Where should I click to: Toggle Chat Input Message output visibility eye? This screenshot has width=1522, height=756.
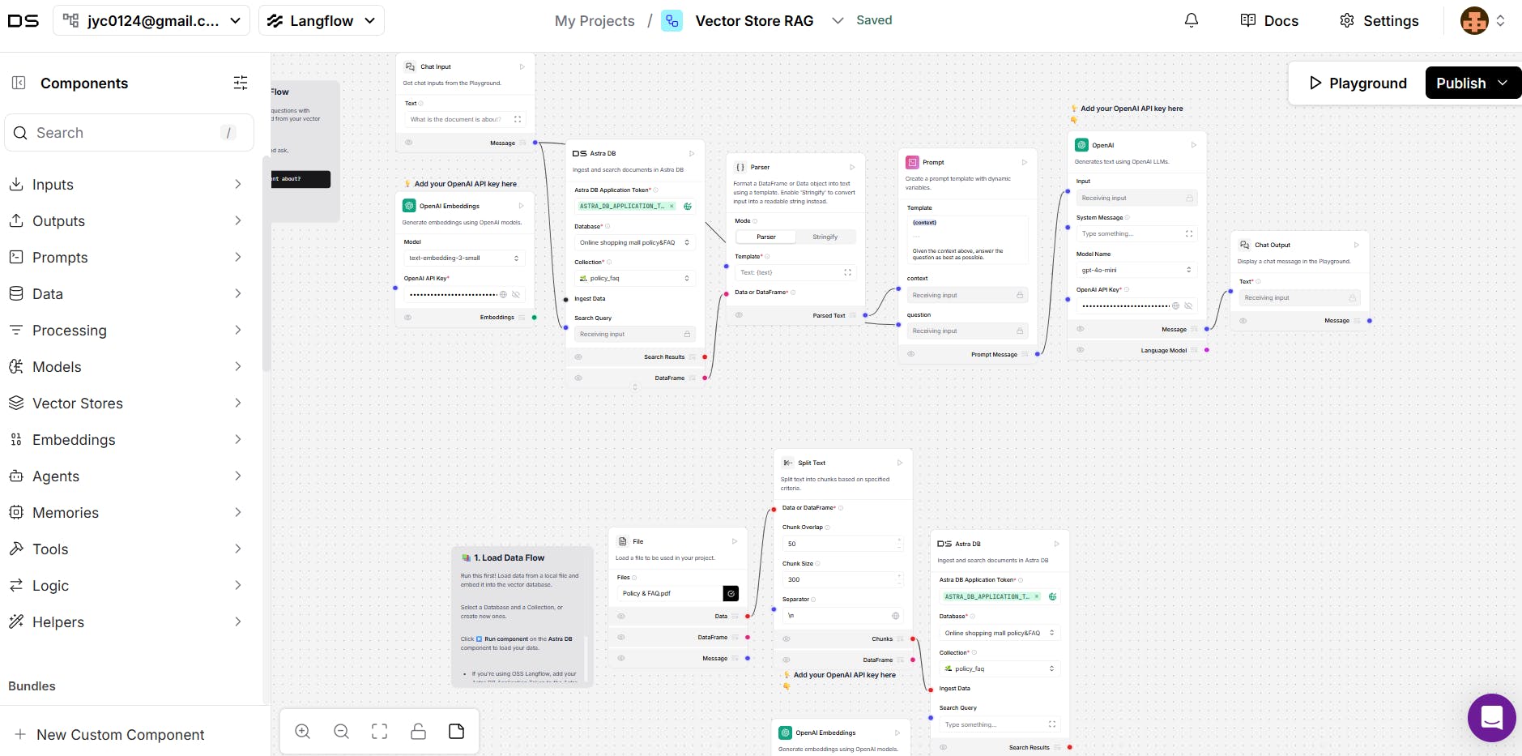(x=408, y=143)
